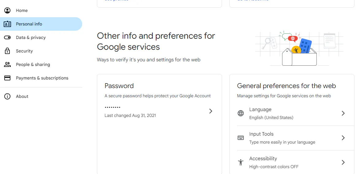Click English (United States) language value

point(271,118)
